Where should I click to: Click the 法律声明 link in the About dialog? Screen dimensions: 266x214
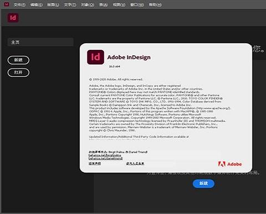pyautogui.click(x=95, y=163)
